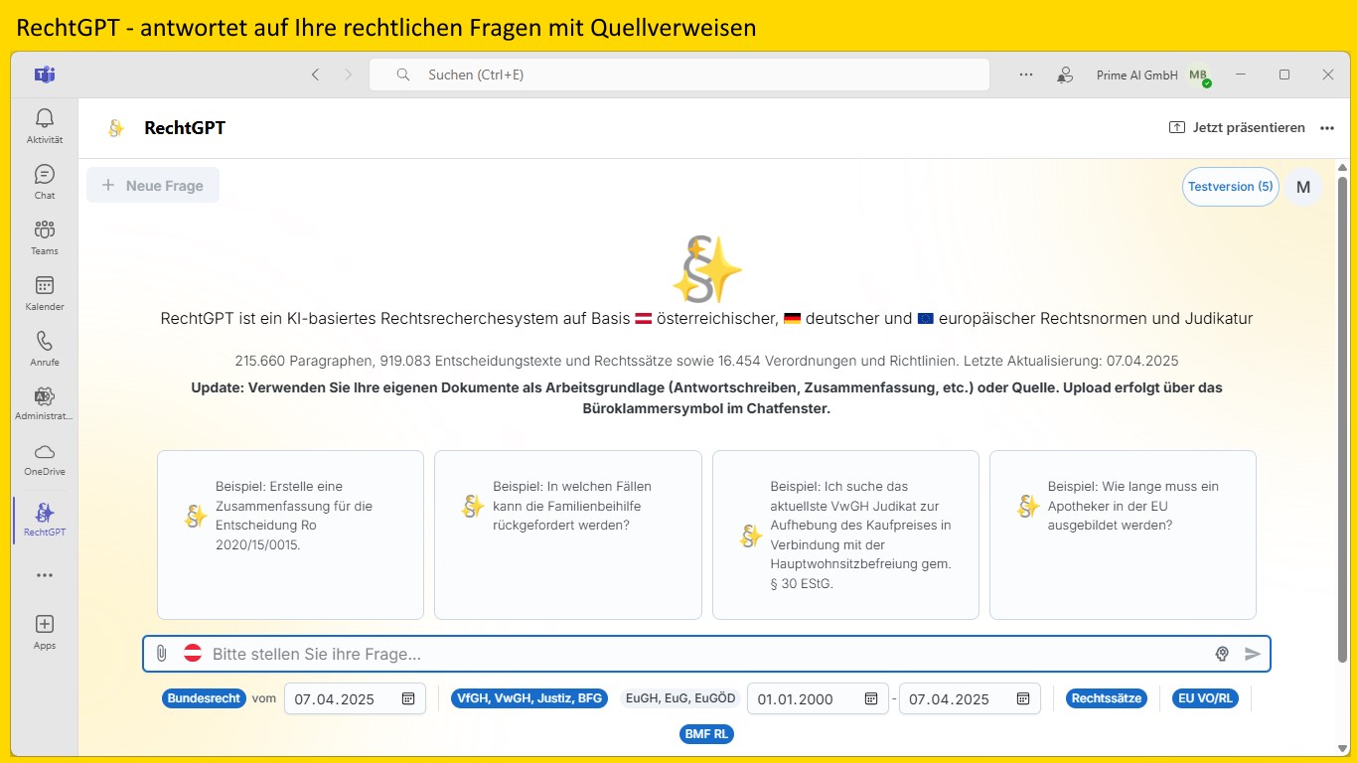
Task: Attach a document with the paperclip icon
Action: pos(161,654)
